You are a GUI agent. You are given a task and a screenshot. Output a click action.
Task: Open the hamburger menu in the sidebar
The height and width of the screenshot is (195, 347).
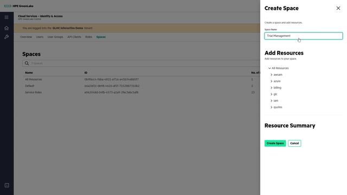(7, 17)
